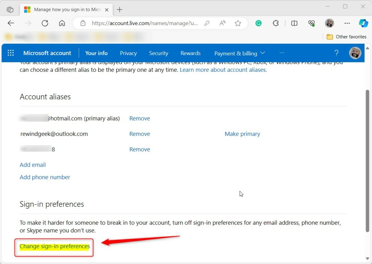This screenshot has height=264, width=372.
Task: Click the help question mark icon
Action: (336, 53)
